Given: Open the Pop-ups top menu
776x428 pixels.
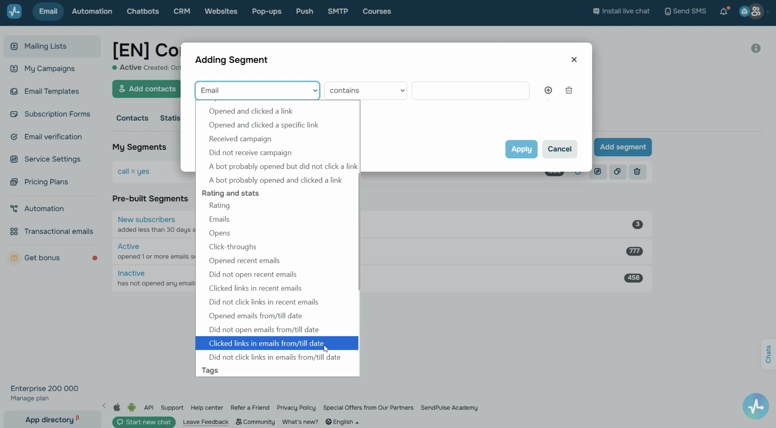Looking at the screenshot, I should click(x=266, y=11).
